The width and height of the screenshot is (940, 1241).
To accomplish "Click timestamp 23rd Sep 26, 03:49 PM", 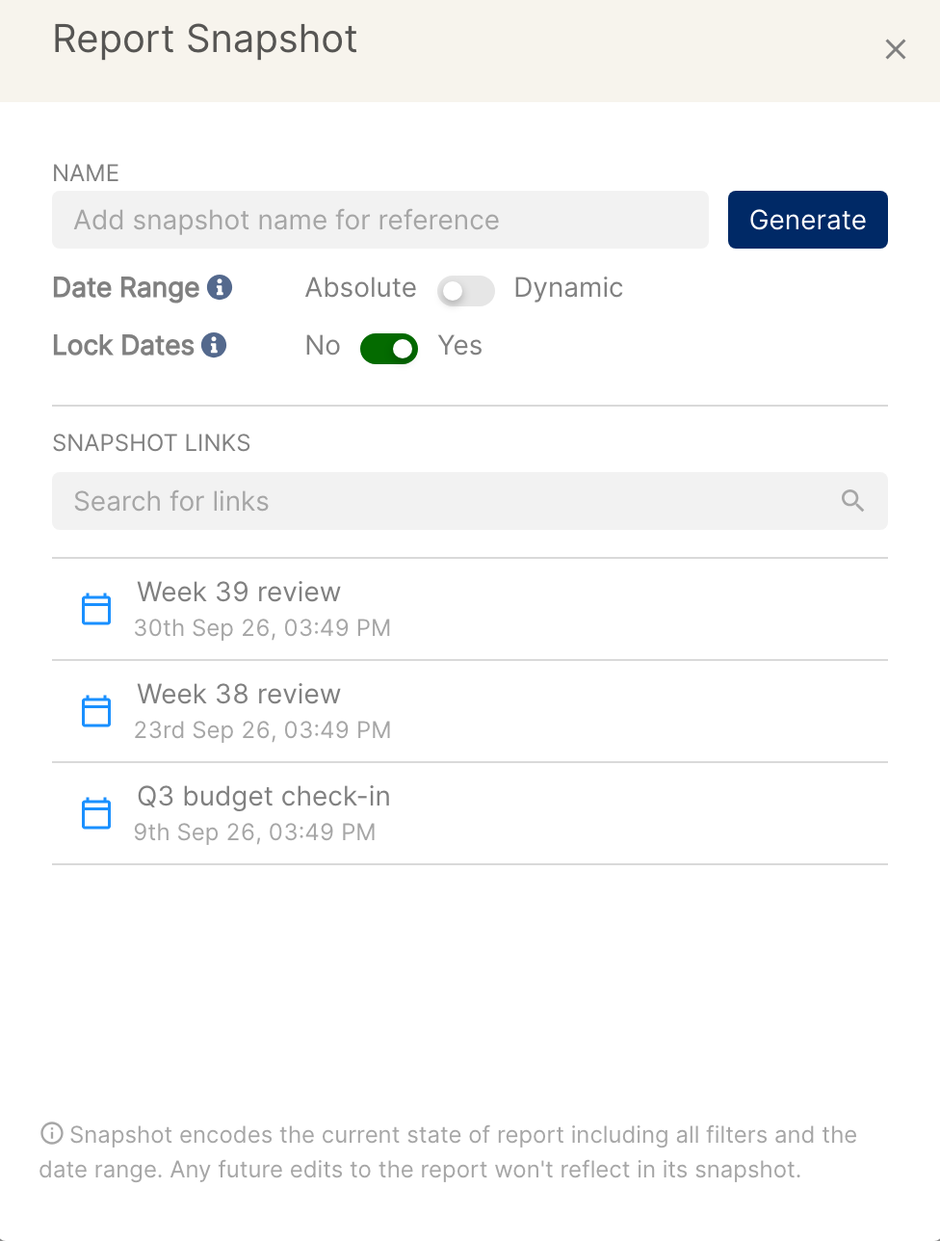I will point(262,730).
